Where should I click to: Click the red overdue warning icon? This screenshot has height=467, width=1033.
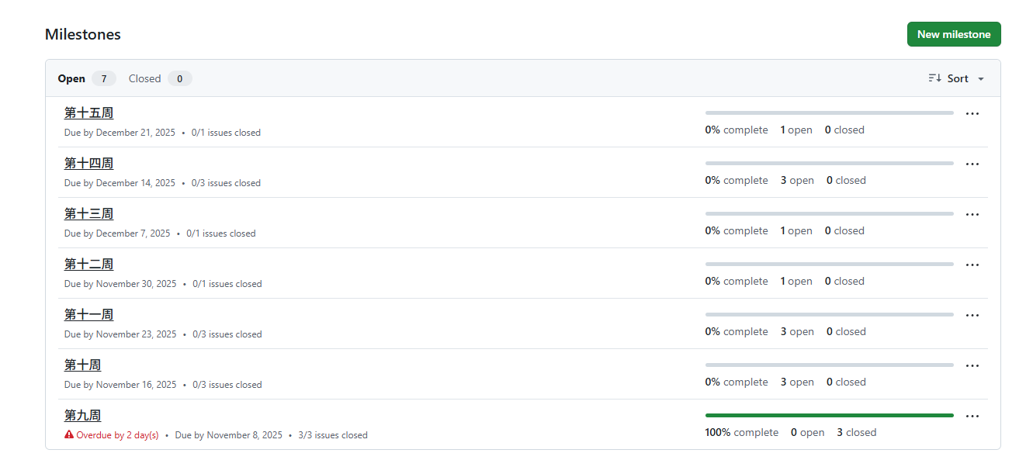(69, 435)
